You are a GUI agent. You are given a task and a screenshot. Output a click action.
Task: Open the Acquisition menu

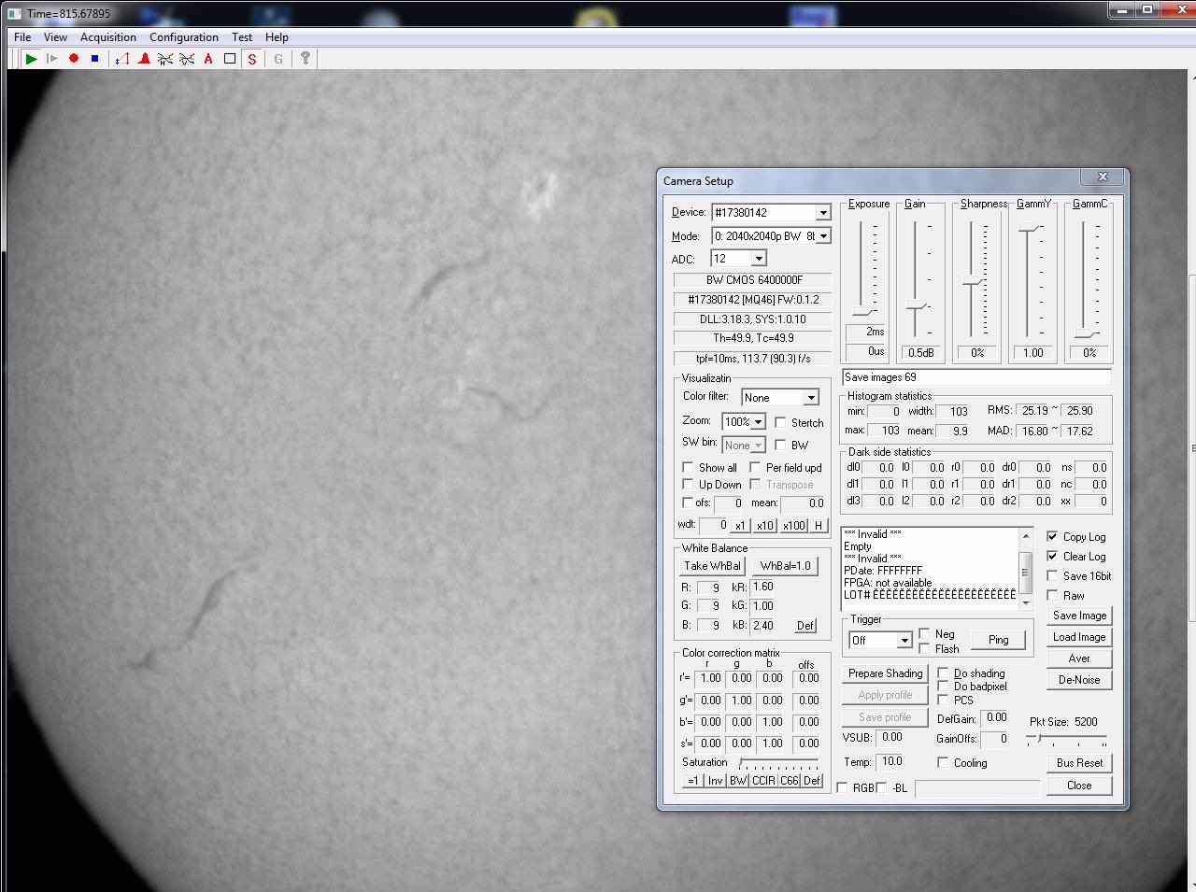108,37
